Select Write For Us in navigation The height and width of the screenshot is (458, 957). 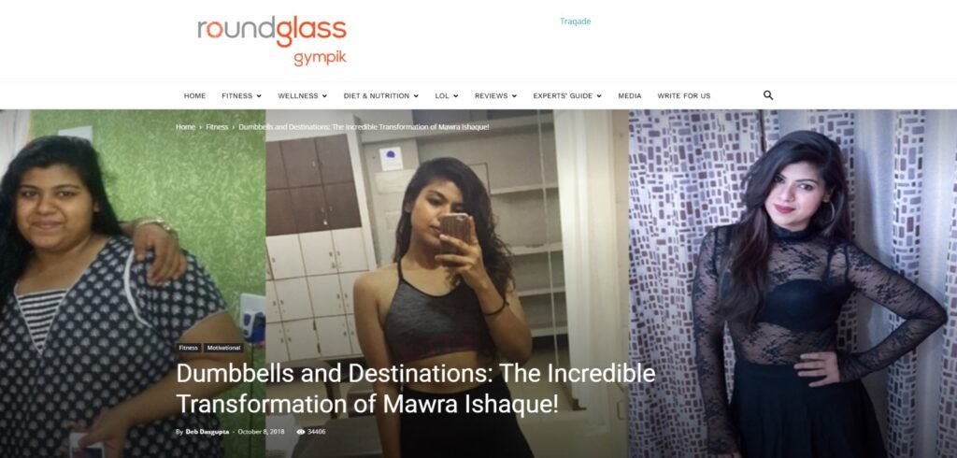click(683, 96)
